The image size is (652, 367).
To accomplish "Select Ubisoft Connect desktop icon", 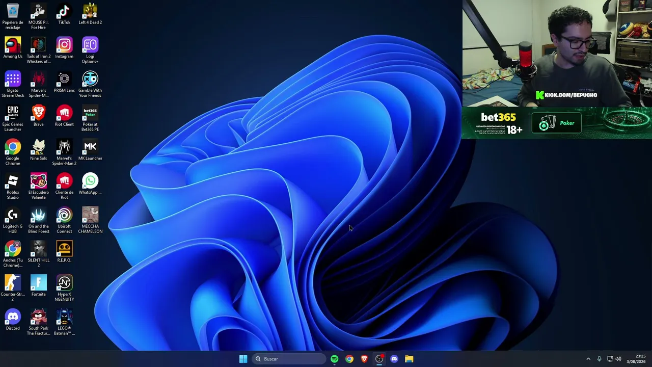I will point(64,220).
